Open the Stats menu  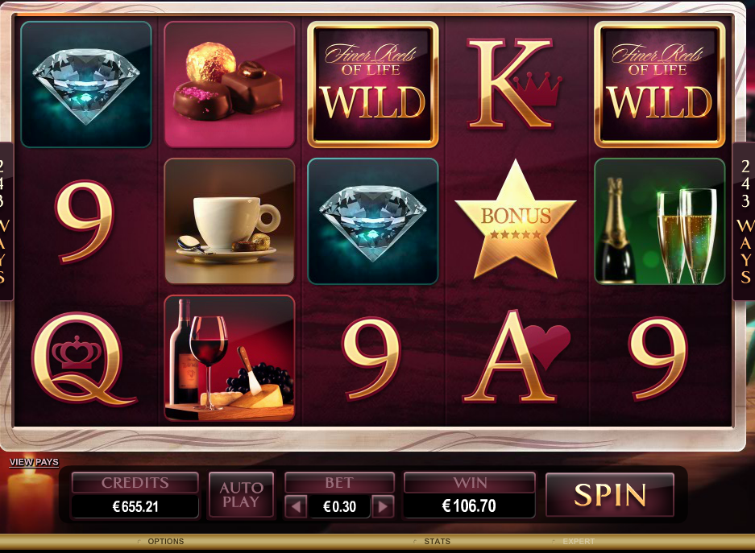click(438, 542)
